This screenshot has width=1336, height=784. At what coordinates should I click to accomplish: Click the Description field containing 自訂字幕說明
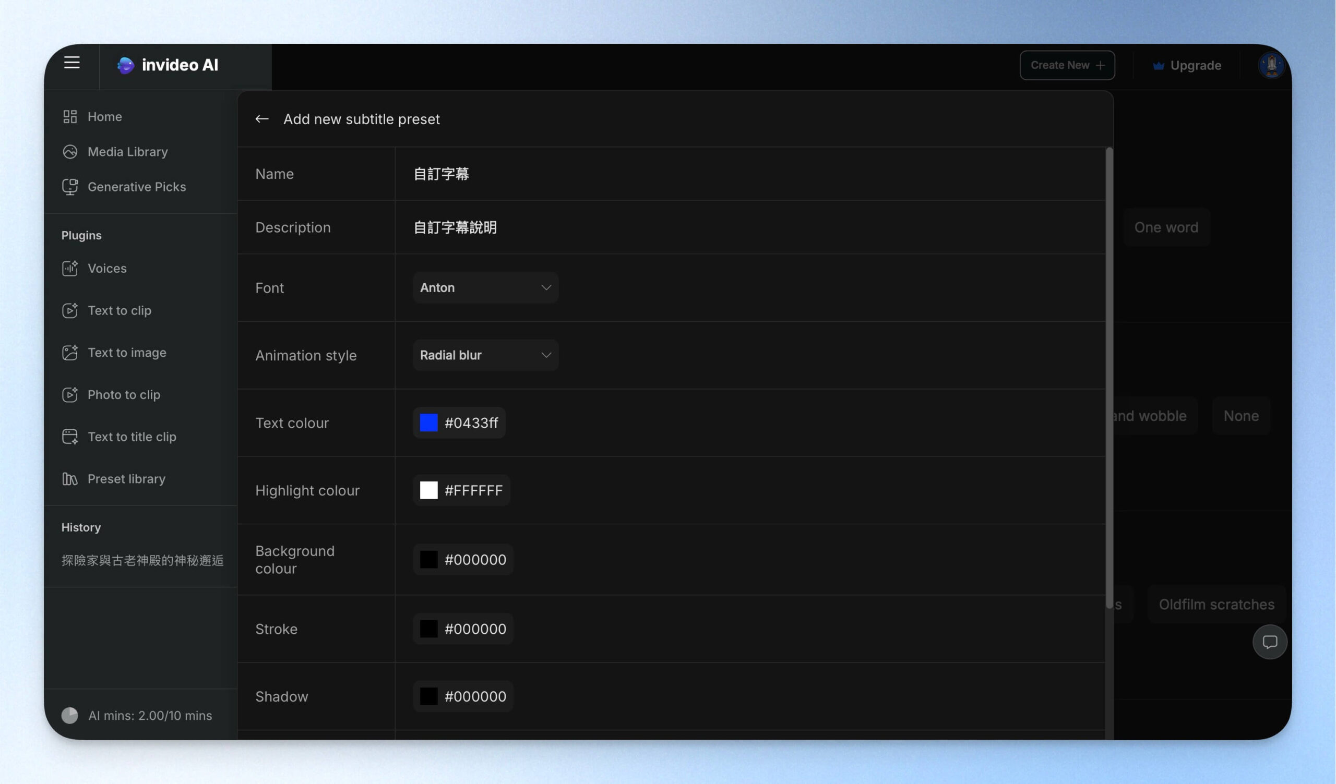coord(749,227)
